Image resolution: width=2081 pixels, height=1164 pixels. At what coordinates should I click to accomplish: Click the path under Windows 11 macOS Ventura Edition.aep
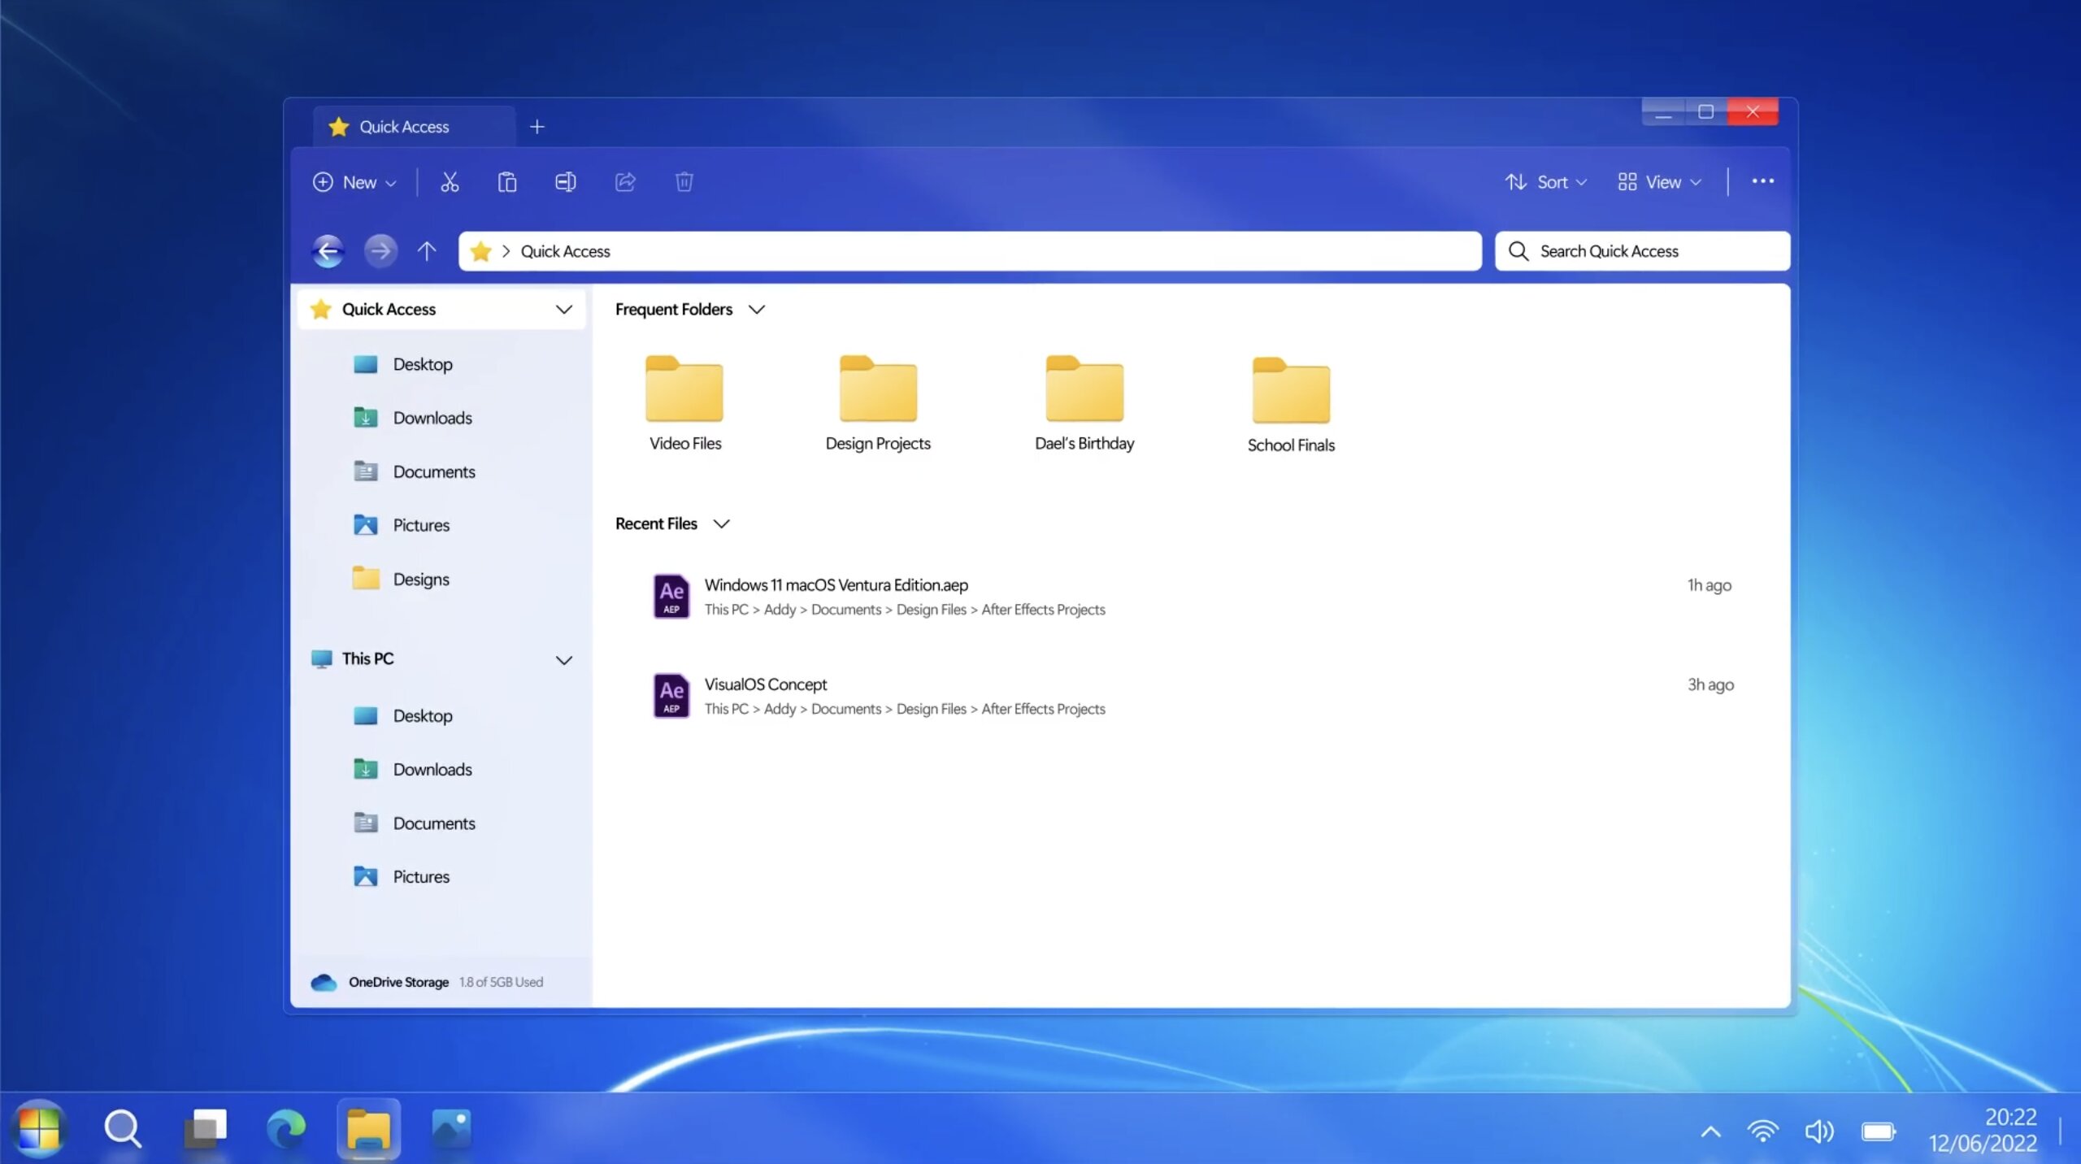[x=905, y=610]
